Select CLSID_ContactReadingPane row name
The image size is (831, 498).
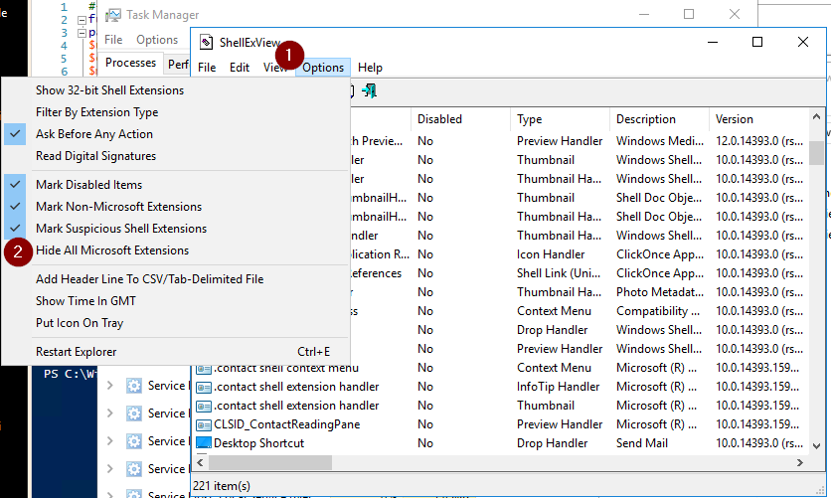286,424
